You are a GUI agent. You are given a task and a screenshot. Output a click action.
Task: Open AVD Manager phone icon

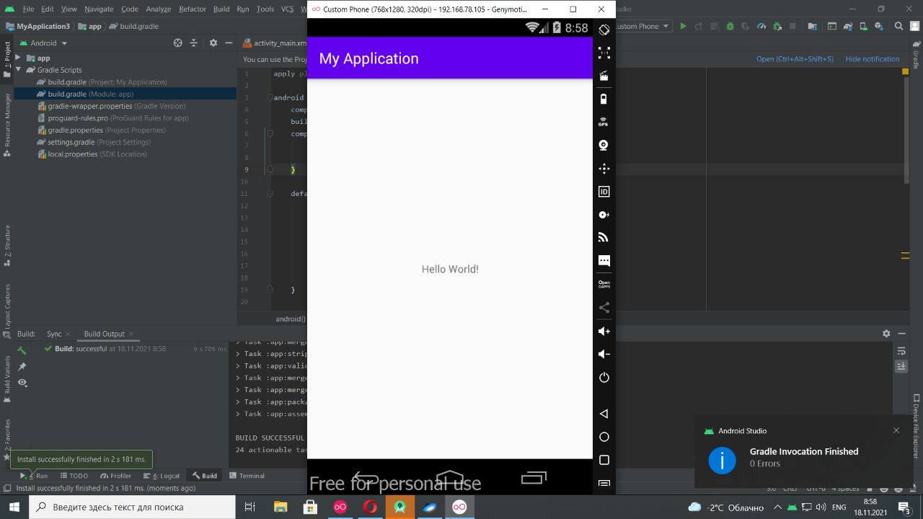[x=863, y=27]
